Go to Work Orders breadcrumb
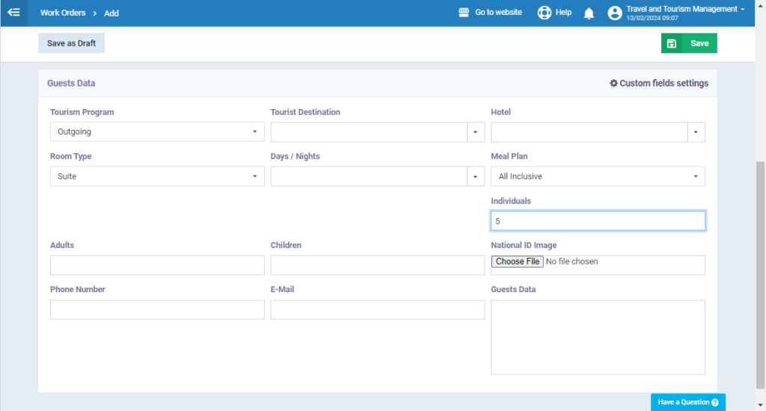The height and width of the screenshot is (411, 766). (x=63, y=13)
